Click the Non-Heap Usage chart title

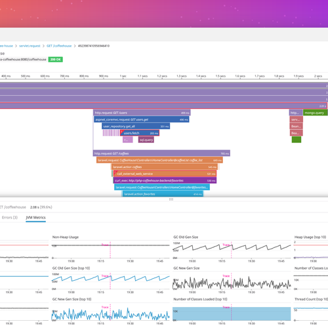[66, 237]
